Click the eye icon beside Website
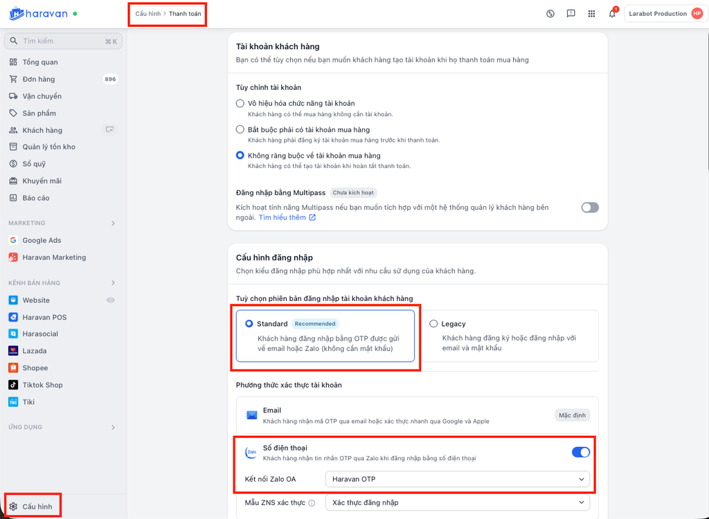Image resolution: width=709 pixels, height=519 pixels. [111, 300]
